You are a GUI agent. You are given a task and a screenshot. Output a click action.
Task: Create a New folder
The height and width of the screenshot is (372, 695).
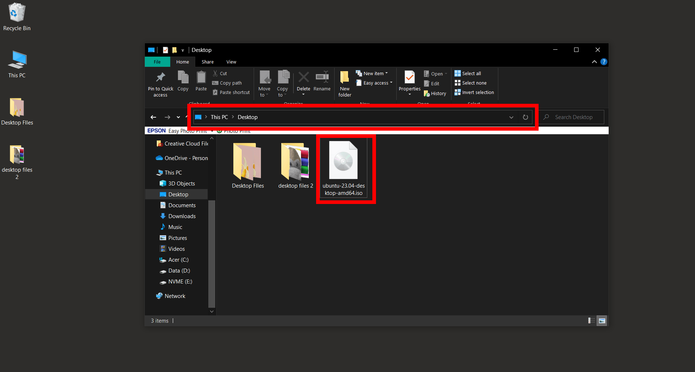point(344,83)
